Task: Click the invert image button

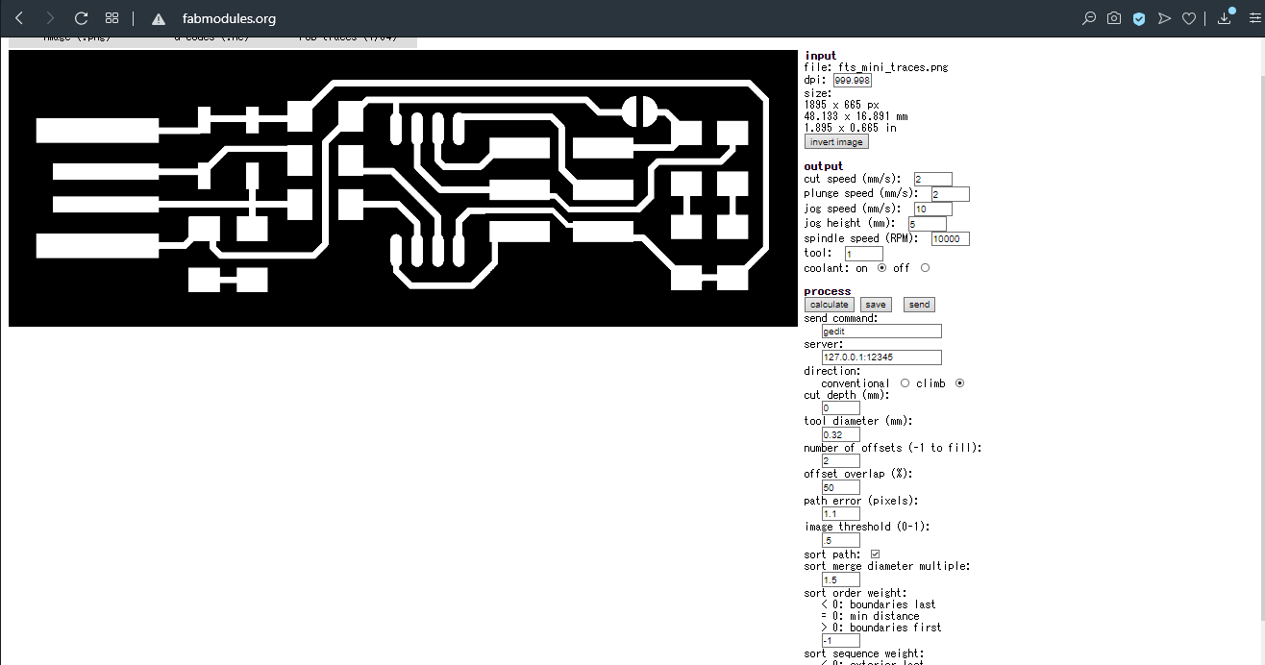Action: click(x=836, y=142)
